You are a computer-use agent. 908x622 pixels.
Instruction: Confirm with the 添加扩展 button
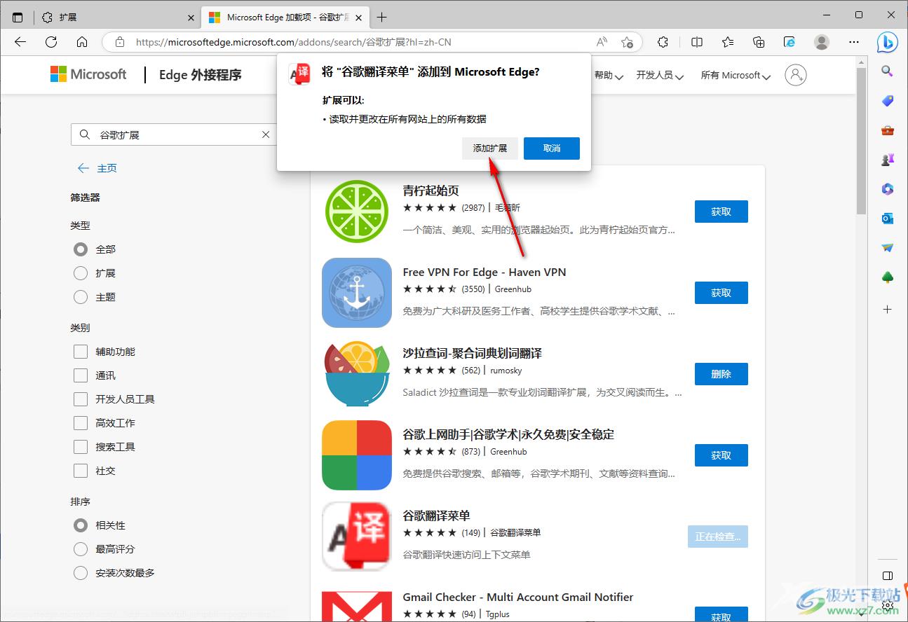point(490,148)
